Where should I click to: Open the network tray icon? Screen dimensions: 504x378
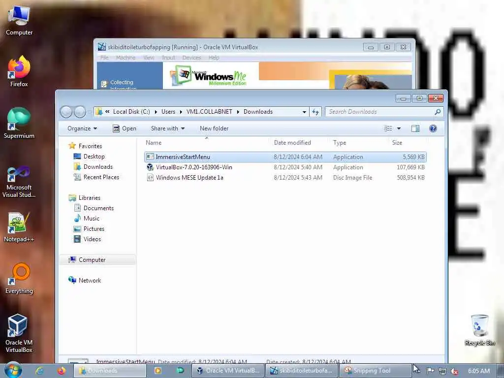click(x=442, y=371)
